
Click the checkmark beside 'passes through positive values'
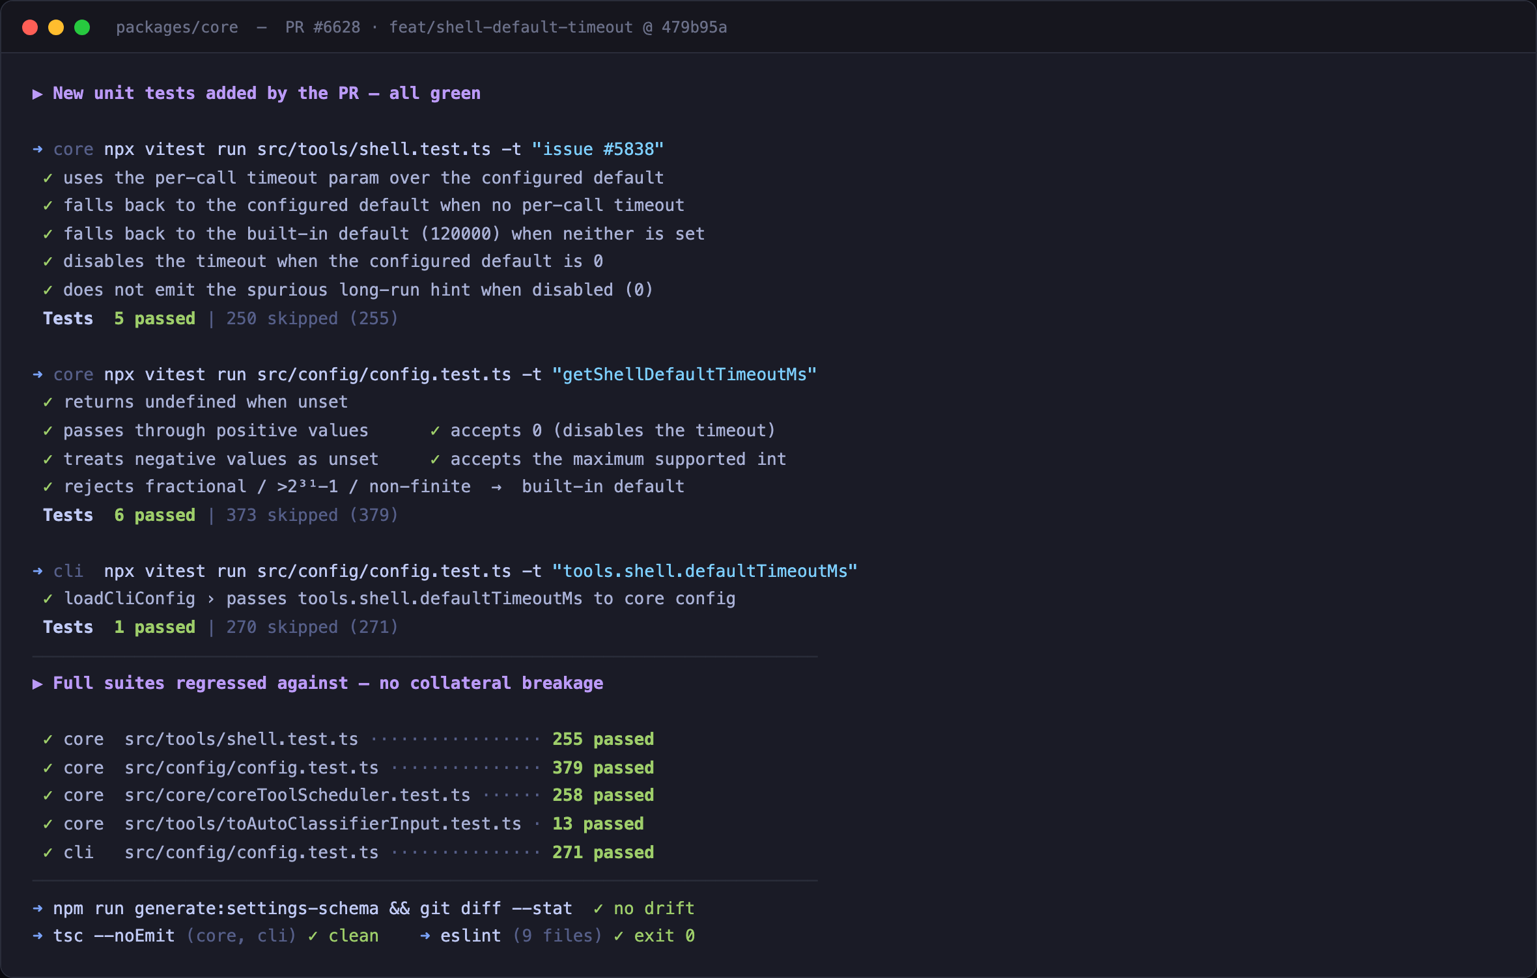click(48, 431)
